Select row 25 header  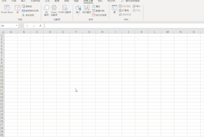2,118
